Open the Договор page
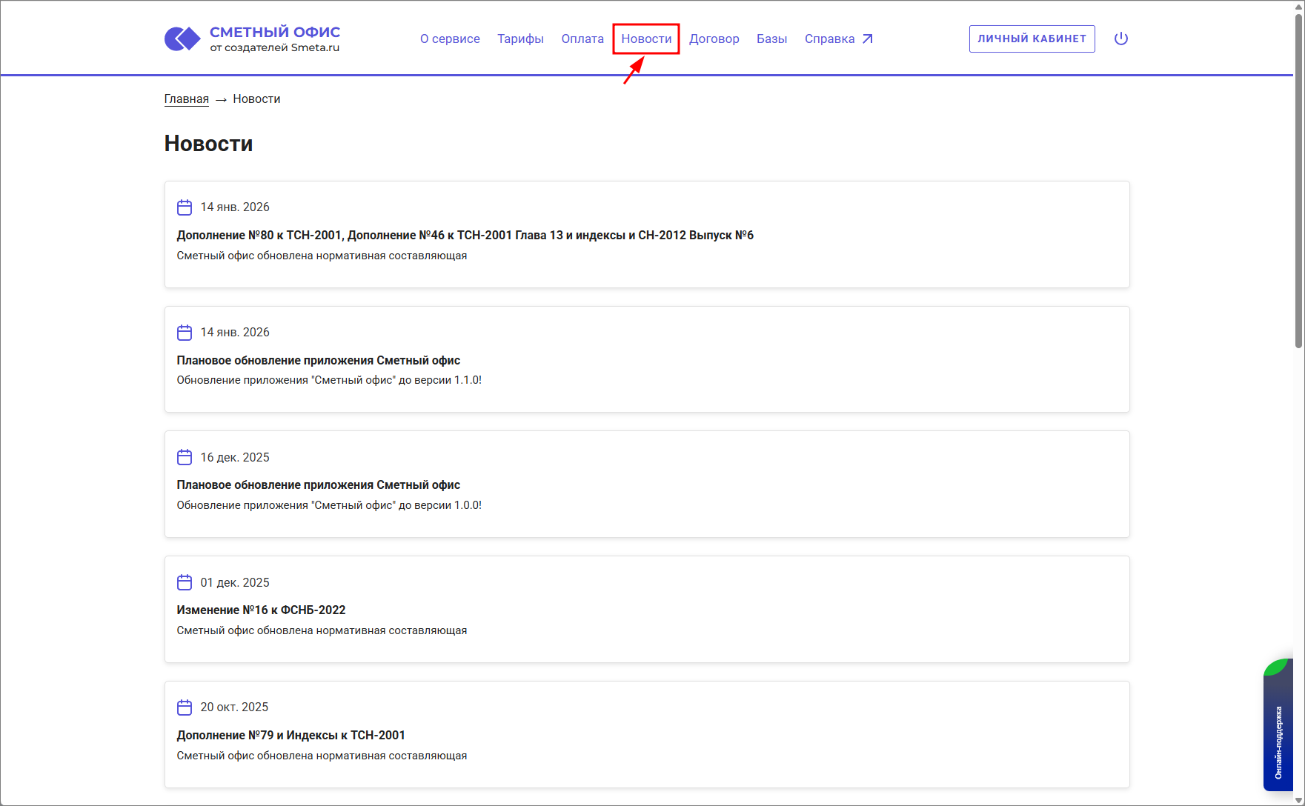The height and width of the screenshot is (806, 1305). pyautogui.click(x=714, y=39)
